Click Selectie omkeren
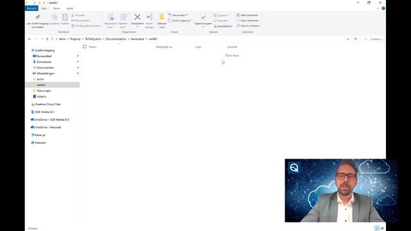Image resolution: width=411 pixels, height=231 pixels. click(248, 26)
